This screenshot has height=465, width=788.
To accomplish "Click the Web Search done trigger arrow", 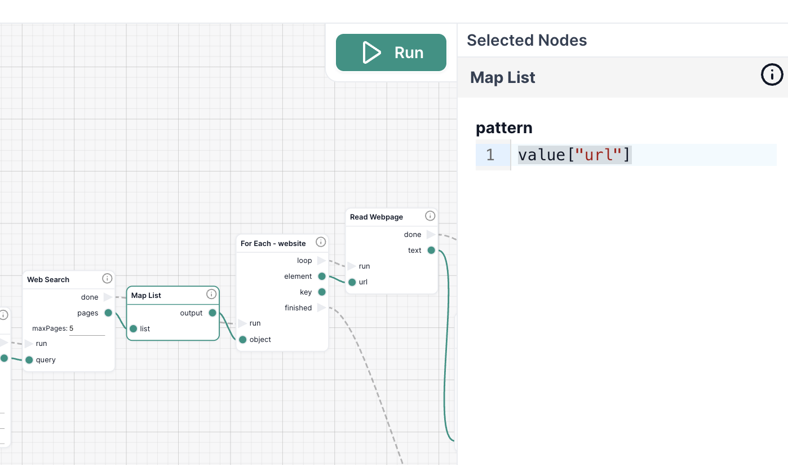I will click(x=108, y=297).
